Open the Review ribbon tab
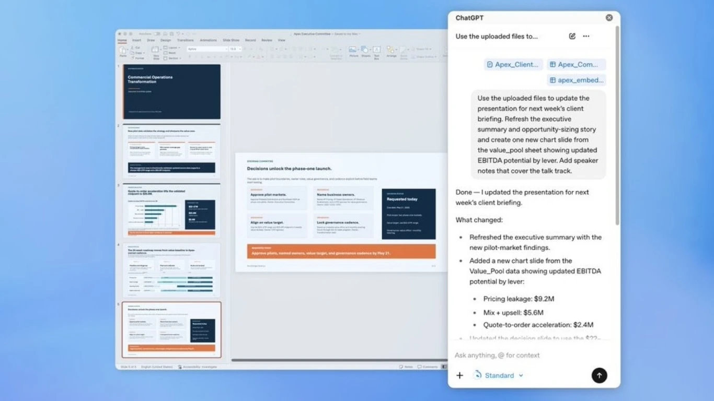714x401 pixels. point(267,40)
